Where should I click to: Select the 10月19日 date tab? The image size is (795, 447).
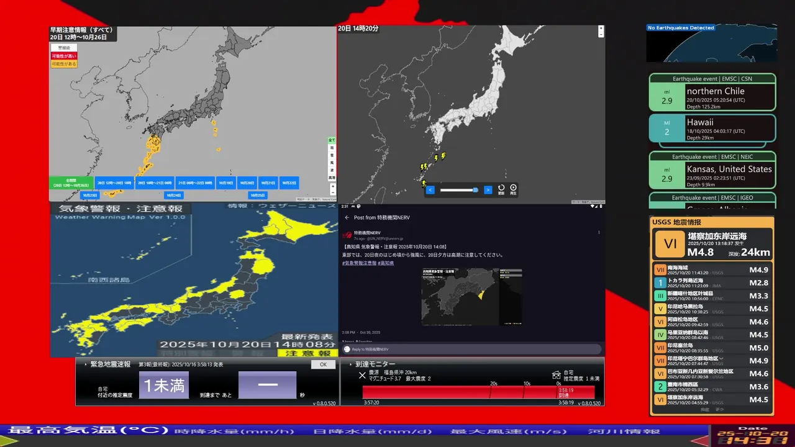coord(226,183)
